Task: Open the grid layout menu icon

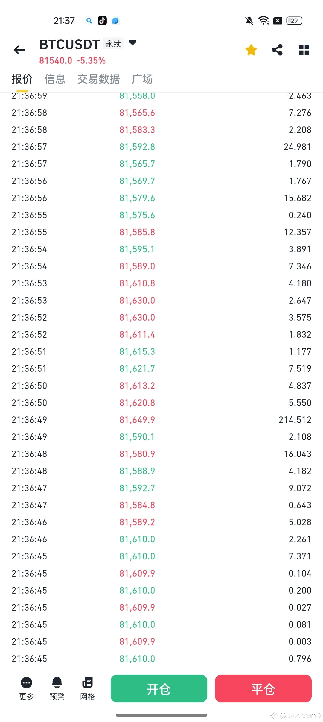Action: pyautogui.click(x=304, y=50)
